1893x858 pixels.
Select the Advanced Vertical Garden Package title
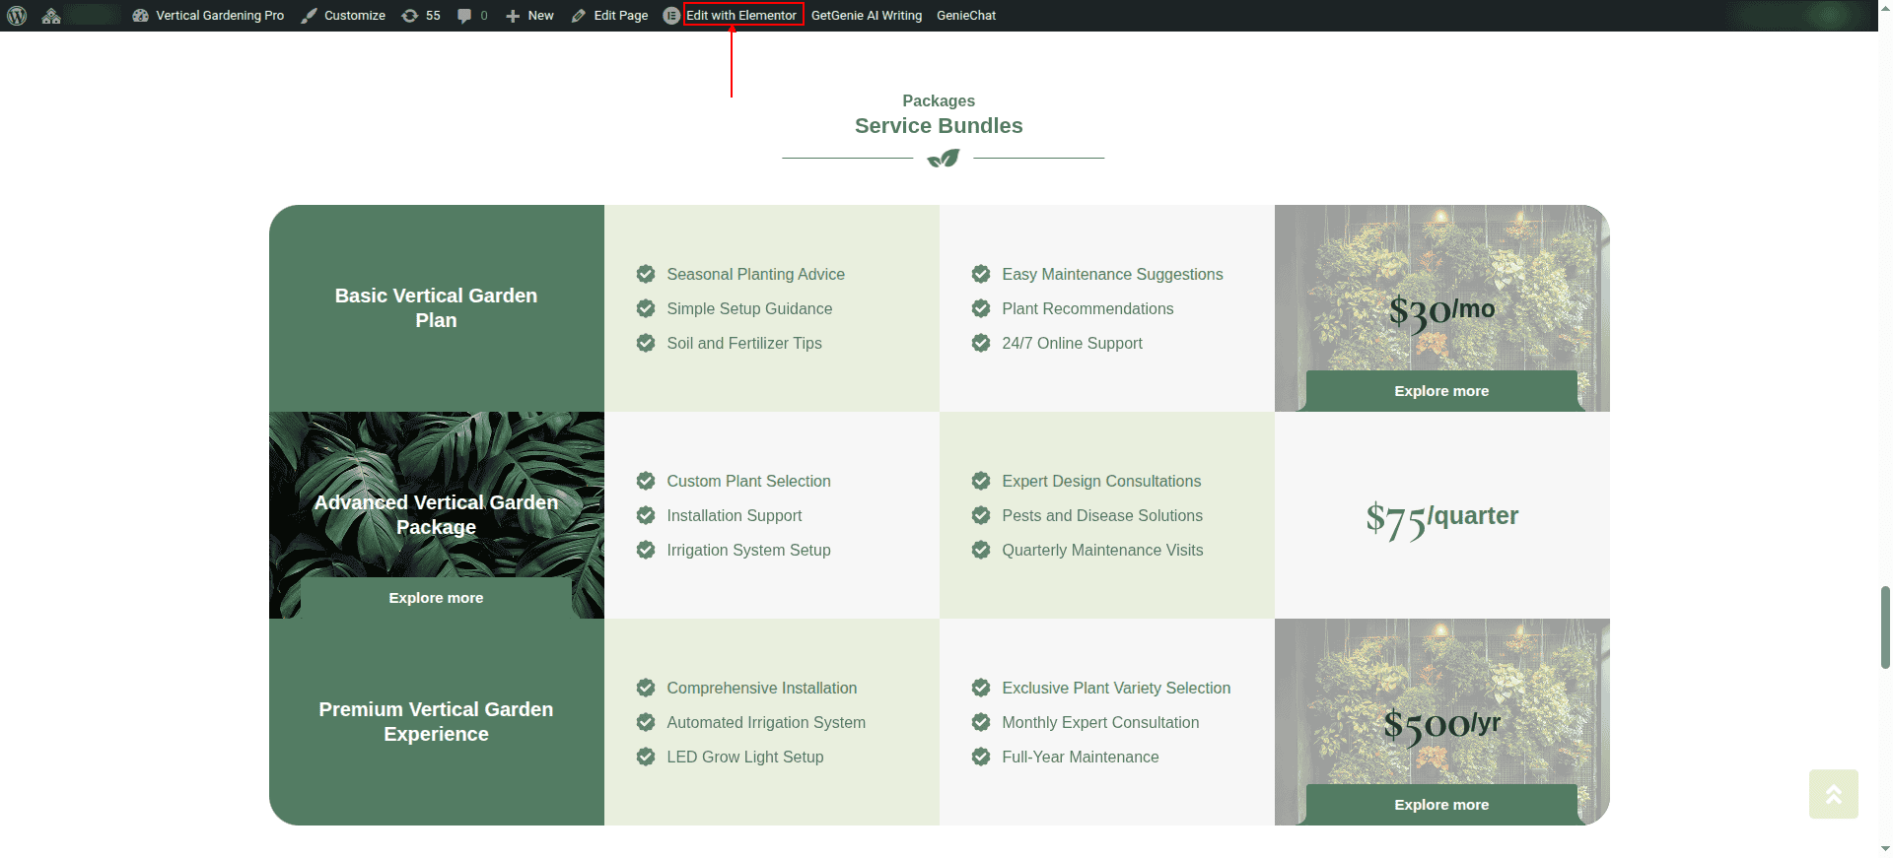click(436, 515)
